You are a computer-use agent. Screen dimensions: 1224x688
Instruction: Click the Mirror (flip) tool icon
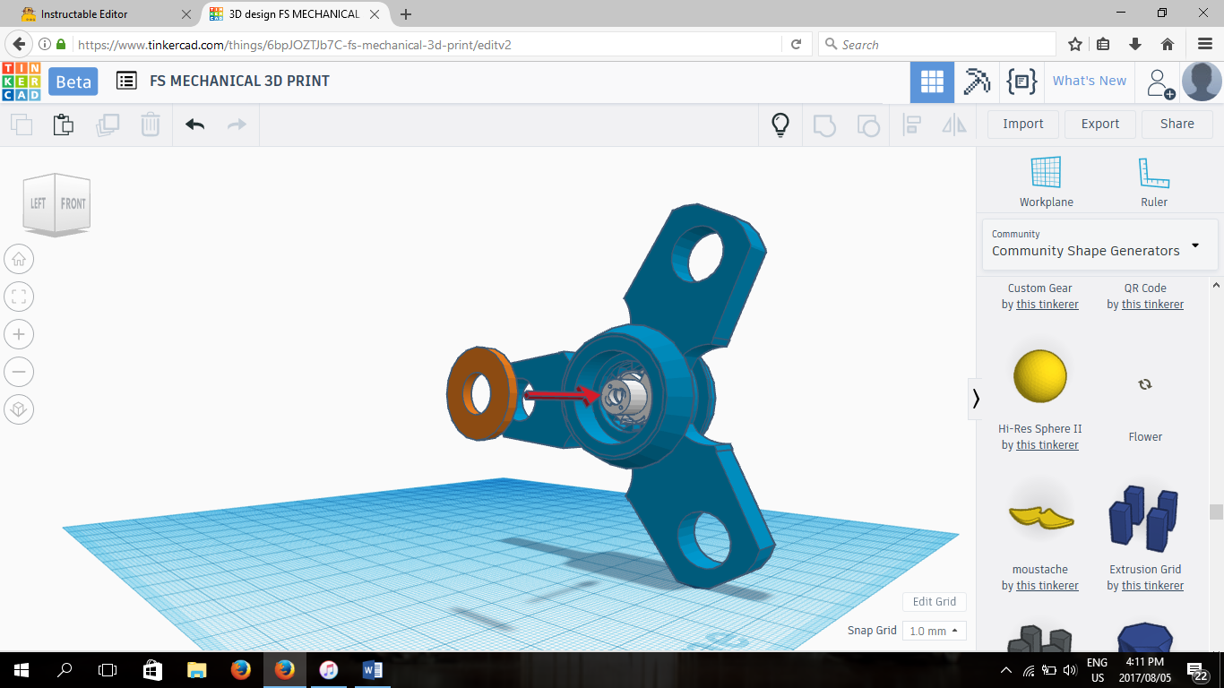(x=954, y=125)
